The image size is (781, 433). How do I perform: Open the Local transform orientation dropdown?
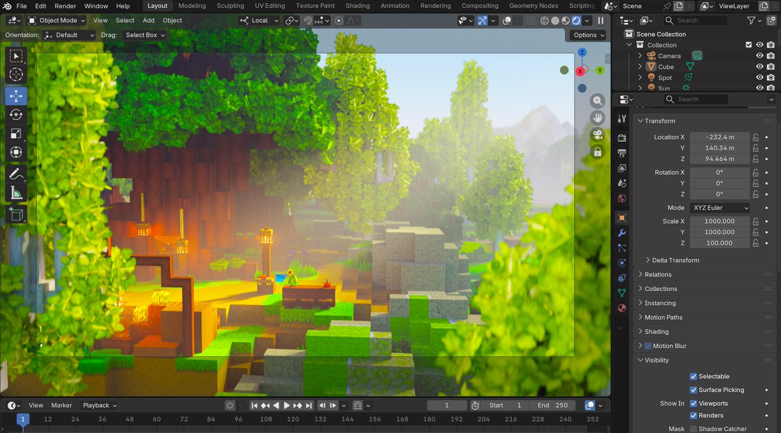[x=259, y=21]
